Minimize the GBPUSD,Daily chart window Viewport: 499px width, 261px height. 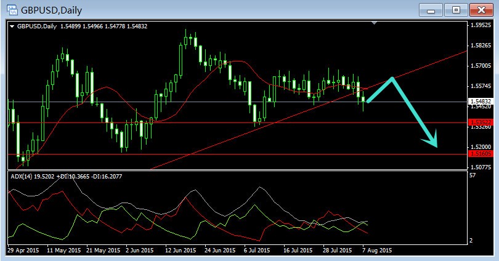point(431,10)
